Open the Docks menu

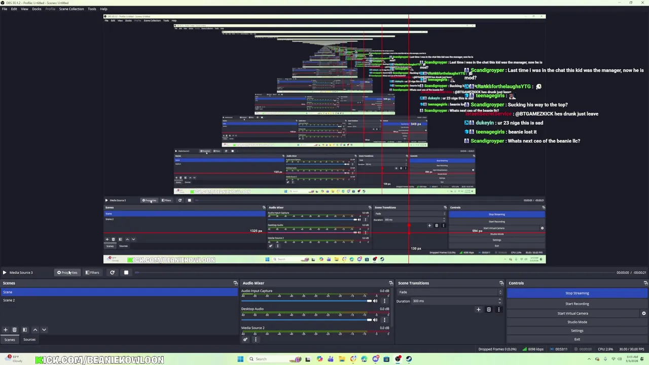pyautogui.click(x=37, y=9)
